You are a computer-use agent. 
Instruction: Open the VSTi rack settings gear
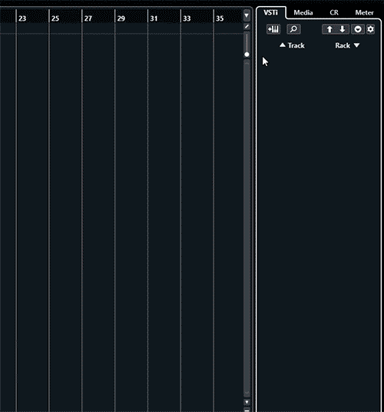point(370,29)
